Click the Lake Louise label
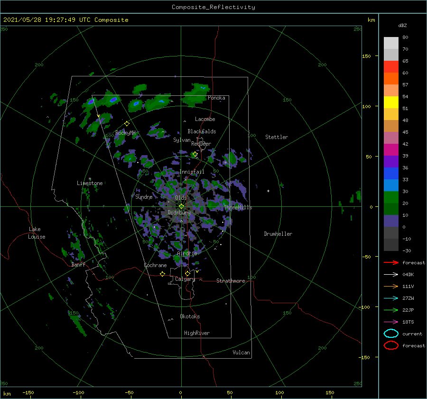Viewport: 427px width, 399px height. tap(37, 233)
